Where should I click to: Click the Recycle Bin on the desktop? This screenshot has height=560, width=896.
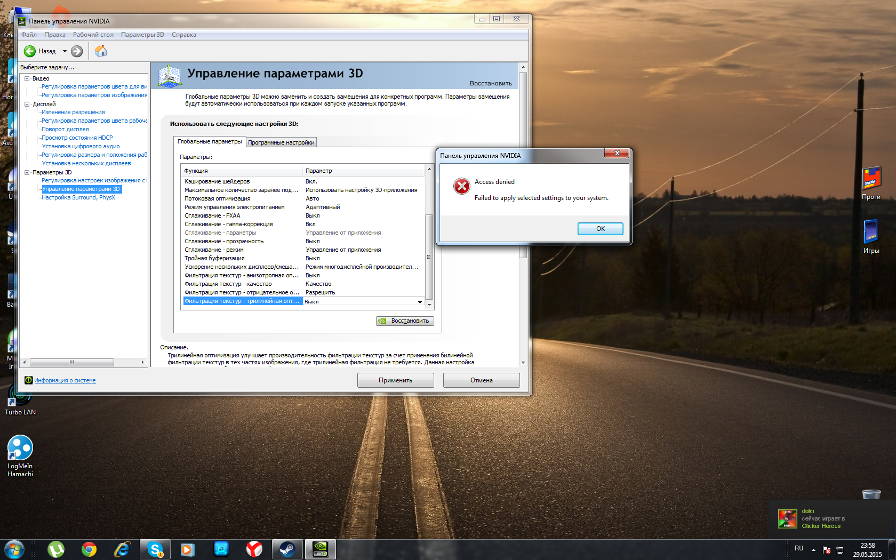tap(871, 494)
